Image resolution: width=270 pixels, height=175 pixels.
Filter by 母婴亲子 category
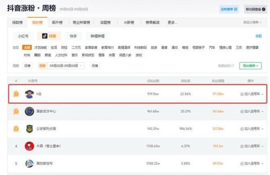point(198,47)
